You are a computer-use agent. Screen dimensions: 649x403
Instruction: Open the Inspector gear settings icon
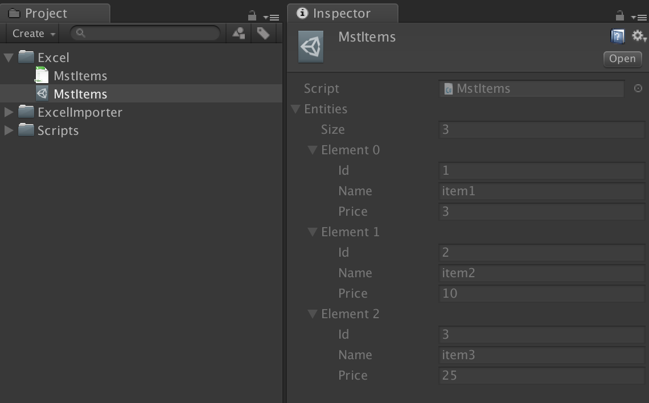pyautogui.click(x=637, y=36)
